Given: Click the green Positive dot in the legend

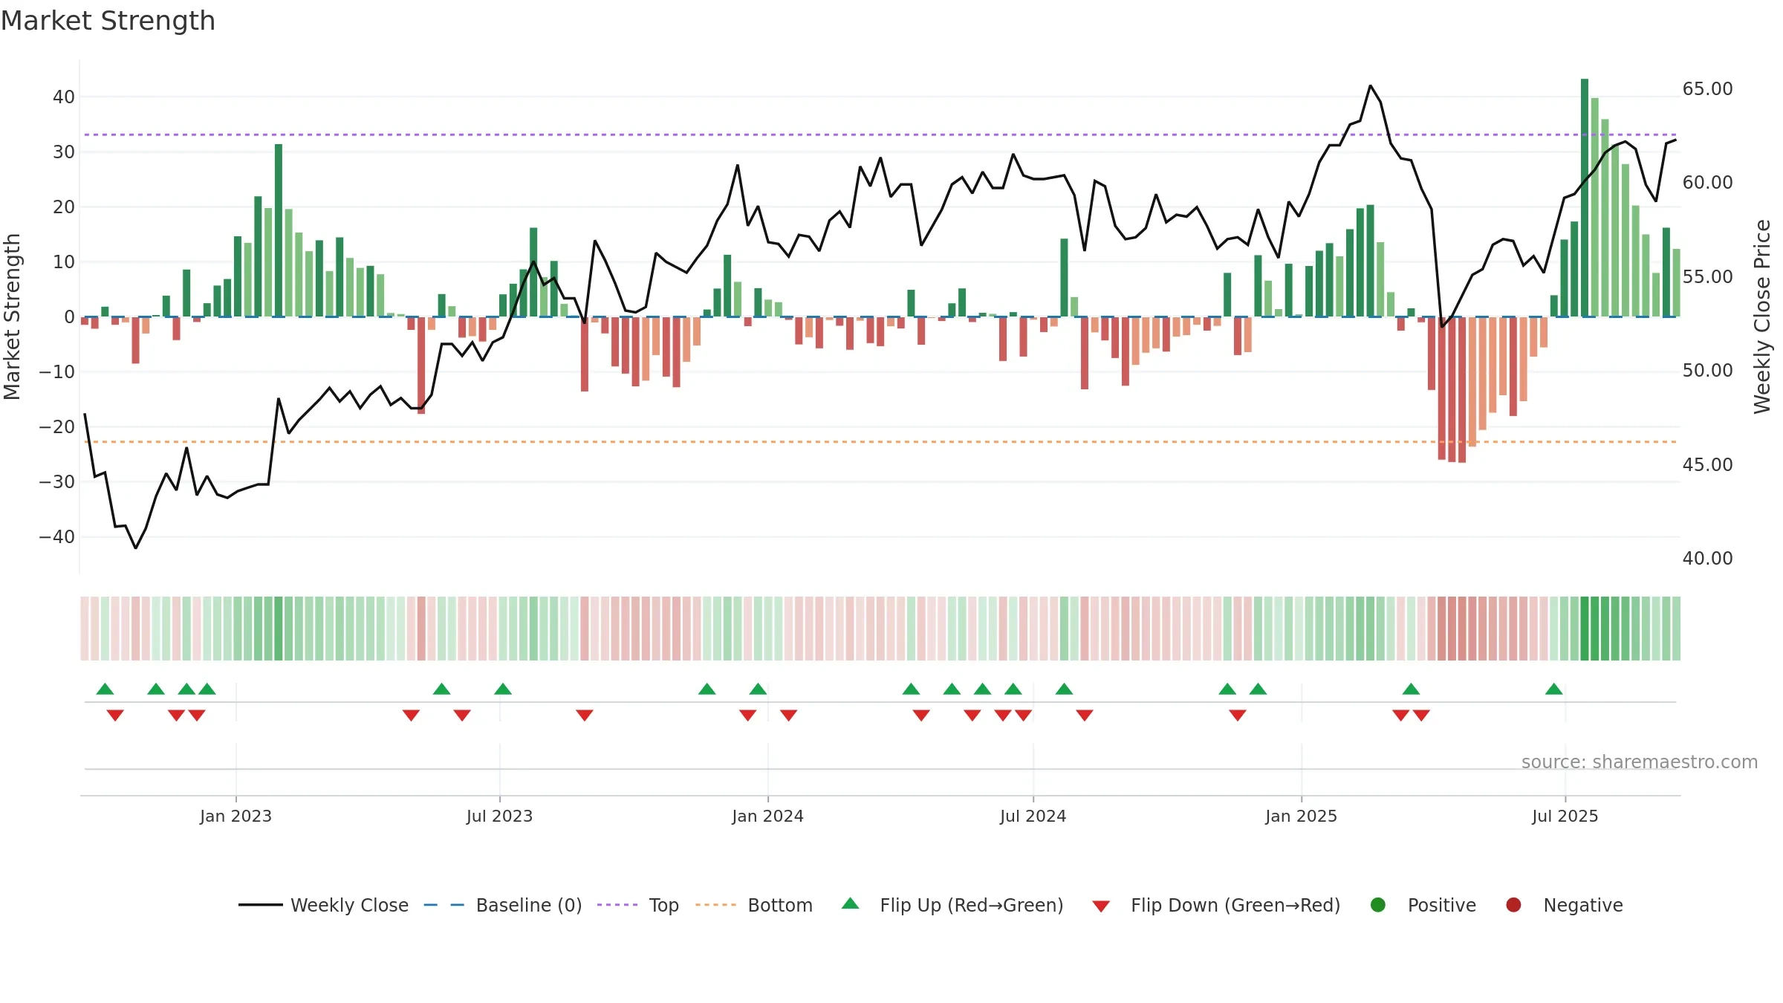Looking at the screenshot, I should click(1377, 905).
